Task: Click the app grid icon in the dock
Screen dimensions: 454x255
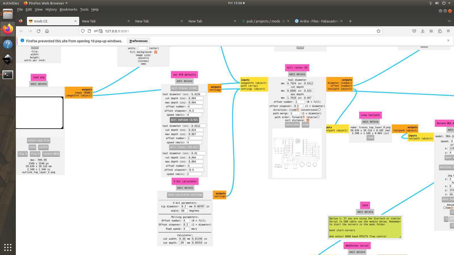Action: click(7, 247)
